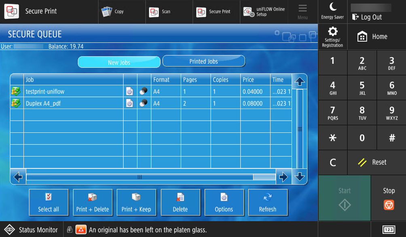
Task: Activate Energy Saver mode
Action: (x=332, y=12)
